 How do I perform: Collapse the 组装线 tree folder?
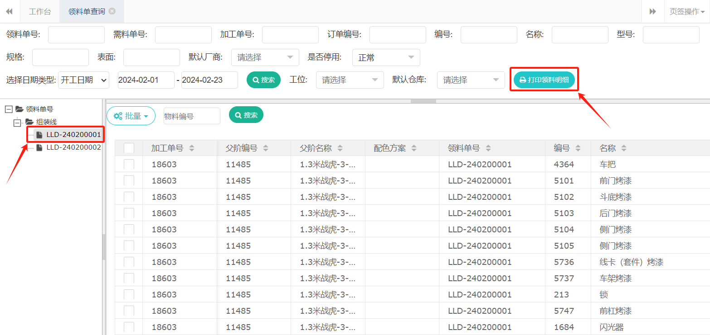click(18, 122)
